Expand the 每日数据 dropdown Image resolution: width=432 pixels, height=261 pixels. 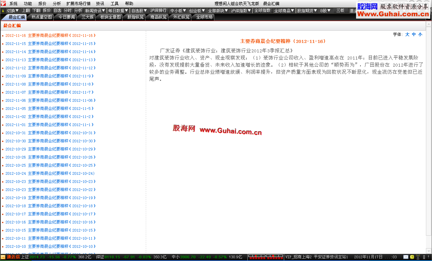click(118, 10)
